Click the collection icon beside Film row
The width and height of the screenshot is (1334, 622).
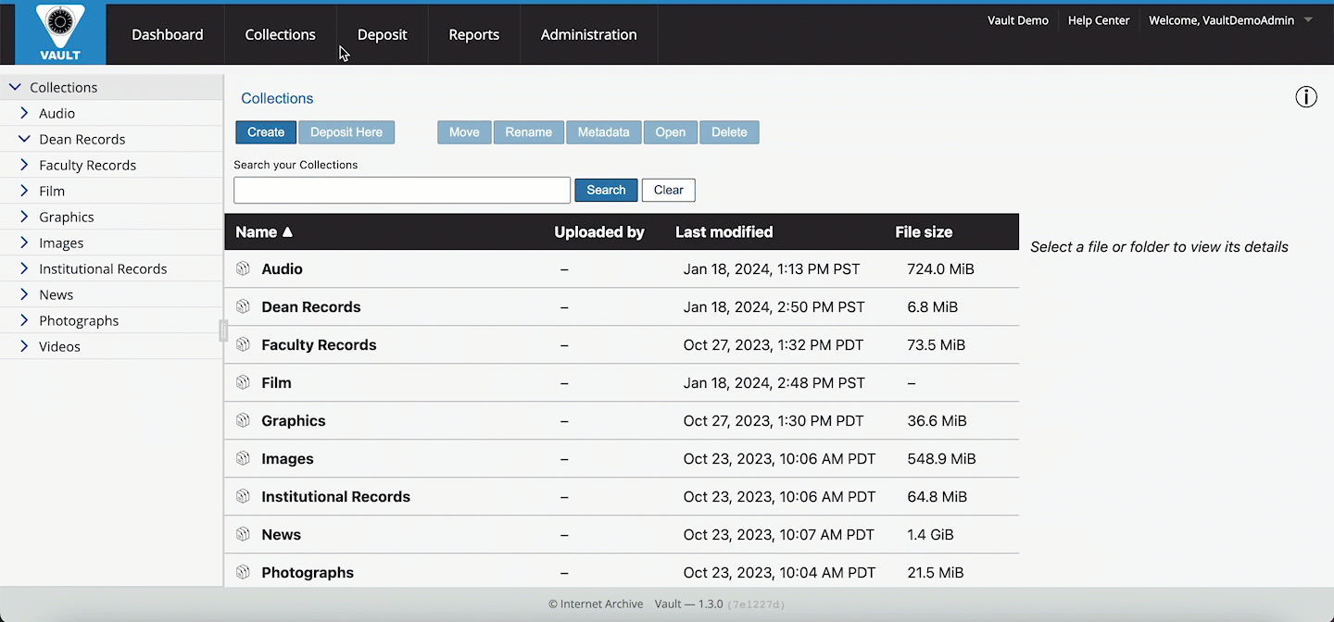pos(243,382)
